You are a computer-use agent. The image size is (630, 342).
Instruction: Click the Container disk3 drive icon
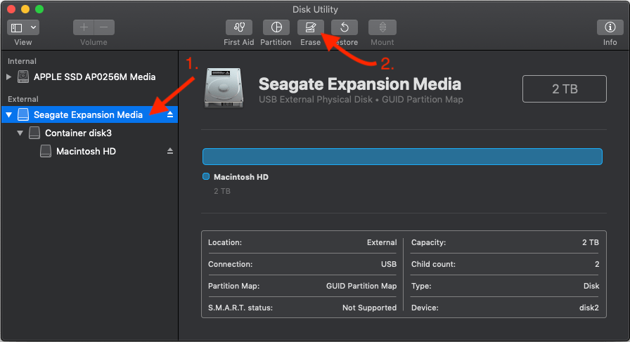click(x=34, y=133)
